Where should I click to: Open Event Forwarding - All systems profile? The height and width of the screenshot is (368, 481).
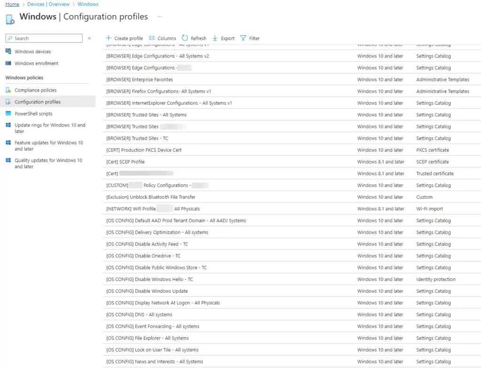point(153,326)
